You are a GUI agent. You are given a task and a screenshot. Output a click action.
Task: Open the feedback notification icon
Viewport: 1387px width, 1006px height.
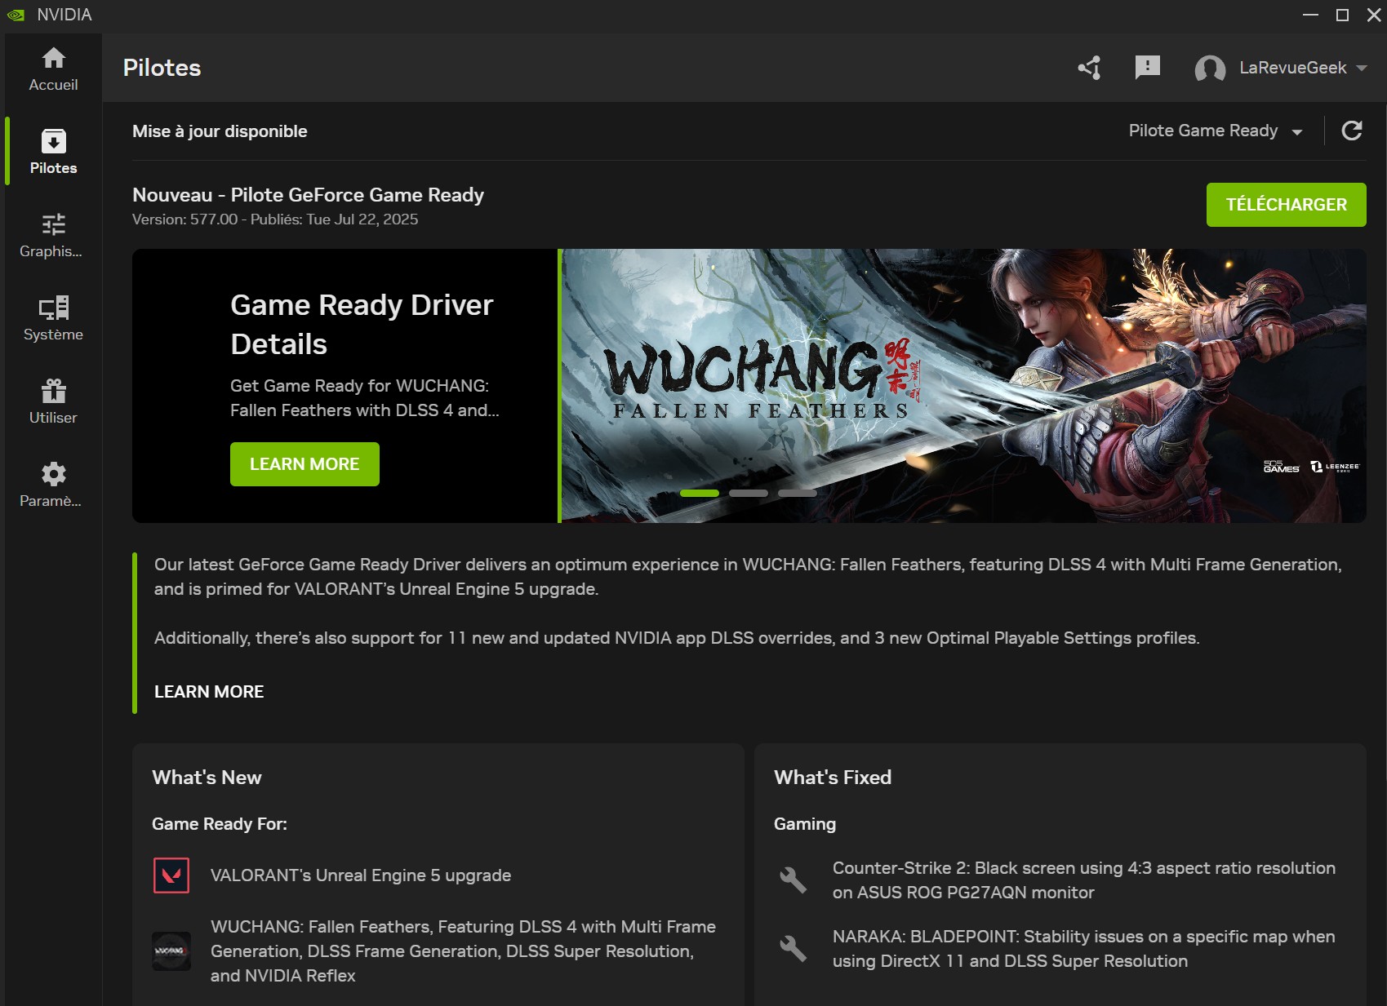[x=1147, y=68]
